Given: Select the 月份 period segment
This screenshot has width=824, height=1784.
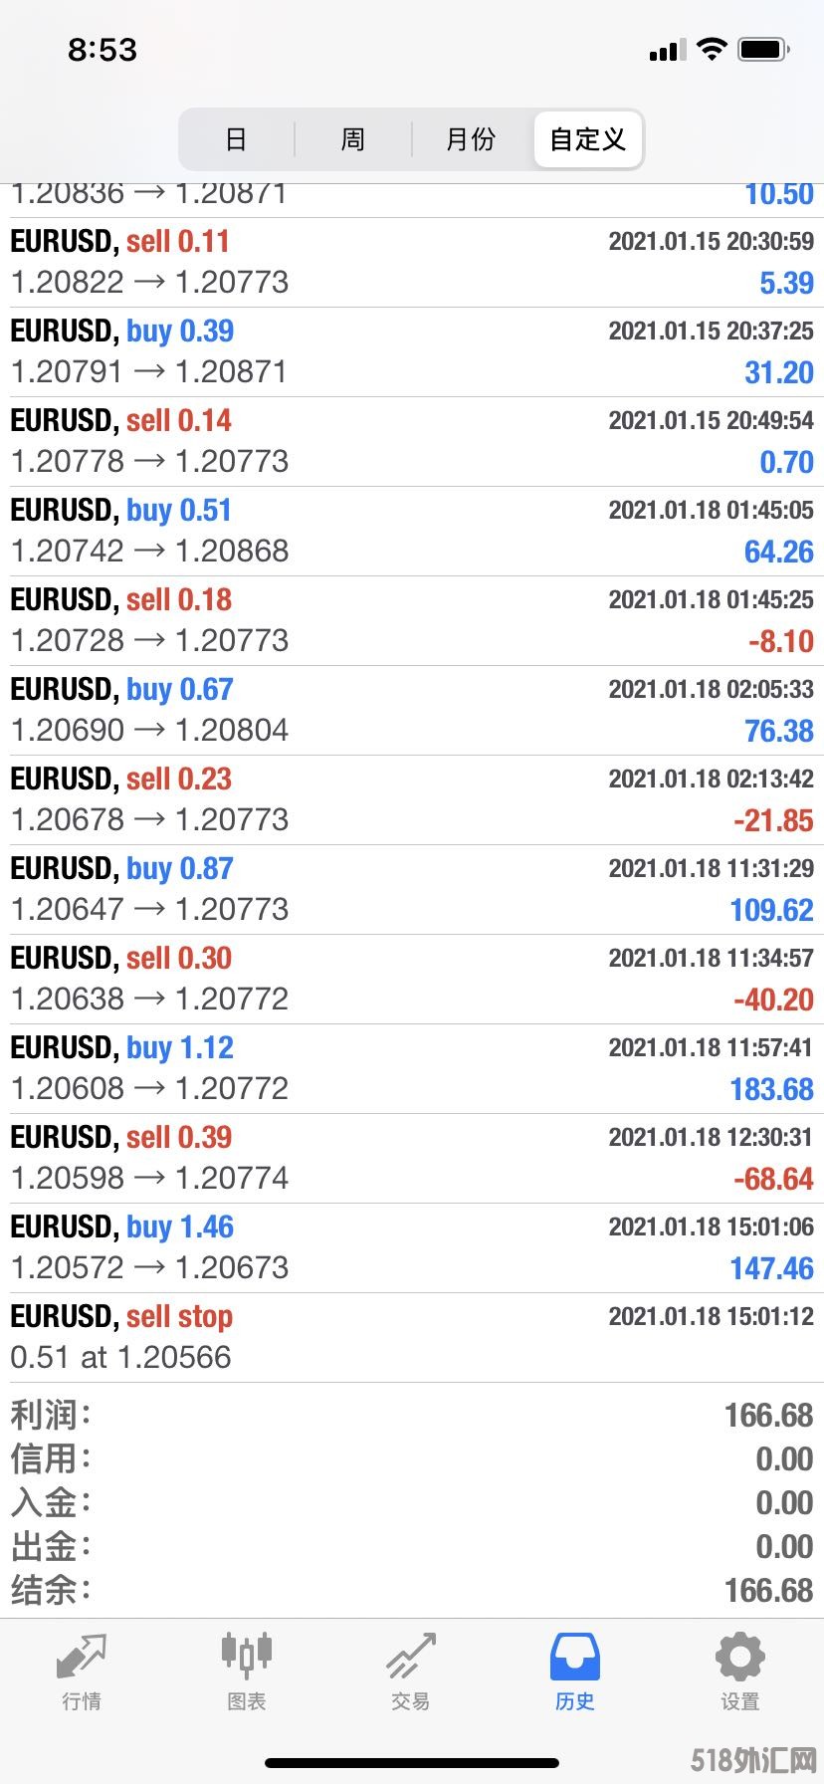Looking at the screenshot, I should (471, 138).
